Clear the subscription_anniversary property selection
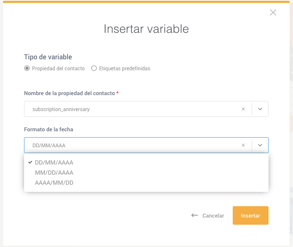The image size is (293, 247). coord(243,109)
